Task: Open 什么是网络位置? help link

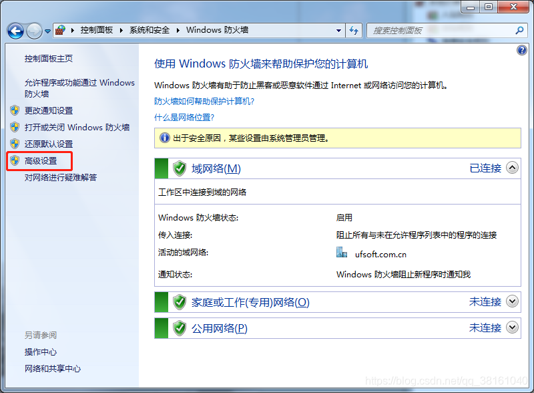Action: click(x=184, y=118)
